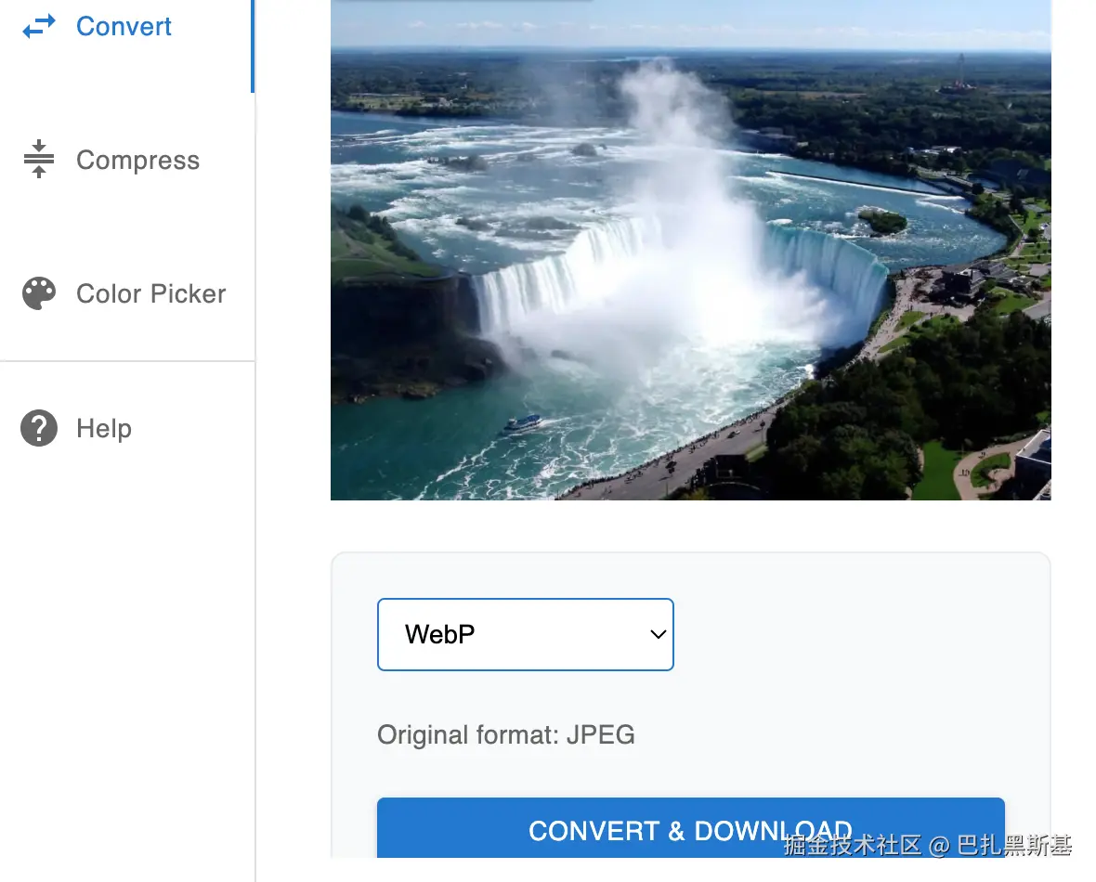Click the chevron arrow in format selector
The height and width of the screenshot is (882, 1096).
click(x=658, y=635)
